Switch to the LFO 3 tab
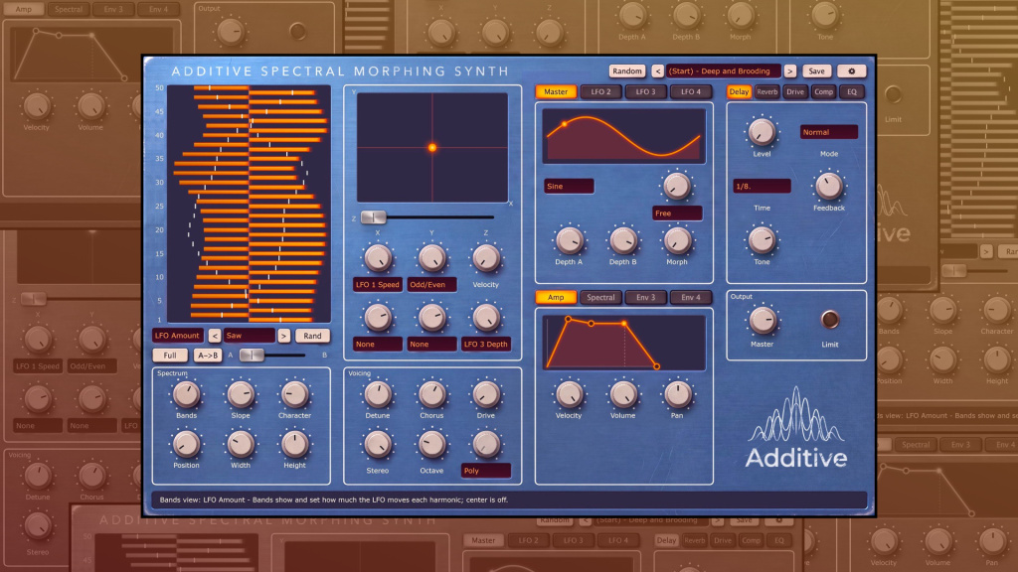The width and height of the screenshot is (1018, 572). click(645, 92)
